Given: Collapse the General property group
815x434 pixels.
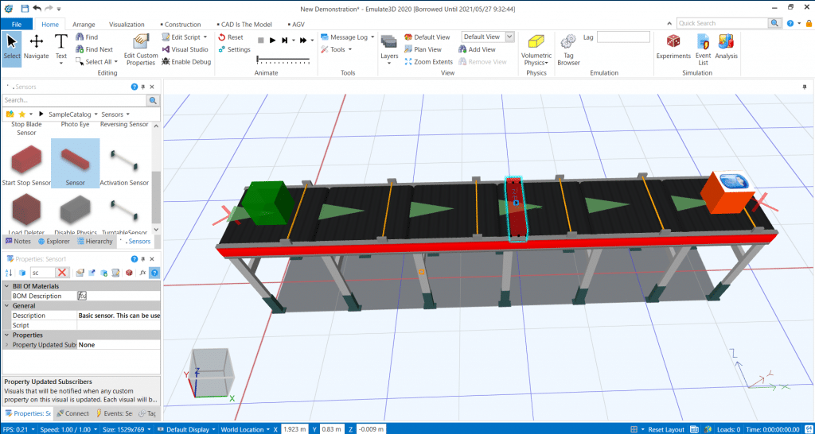Looking at the screenshot, I should [6, 306].
